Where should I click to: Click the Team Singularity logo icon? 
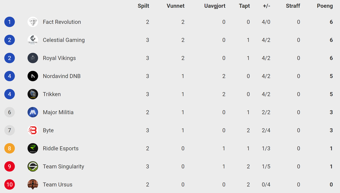33,166
